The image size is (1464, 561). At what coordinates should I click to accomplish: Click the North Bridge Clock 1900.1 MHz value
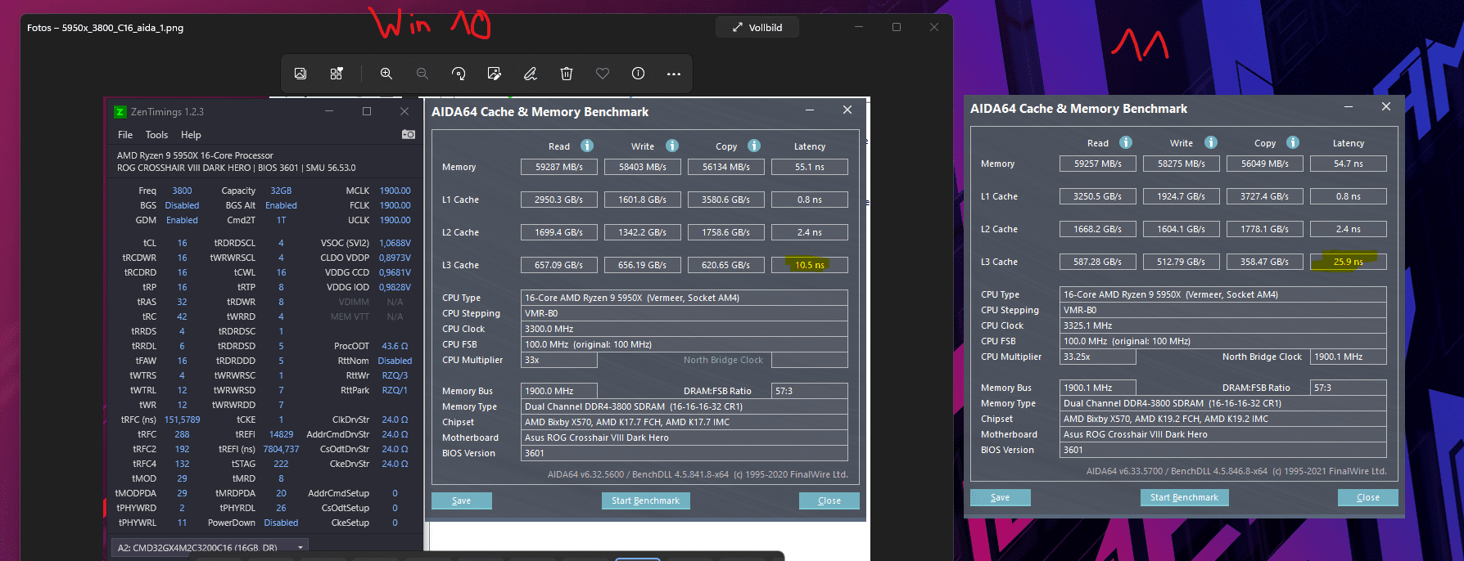coord(1349,357)
